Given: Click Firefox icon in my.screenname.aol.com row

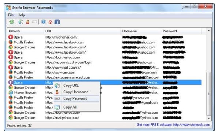Looking at the screenshot, I should (11, 77).
